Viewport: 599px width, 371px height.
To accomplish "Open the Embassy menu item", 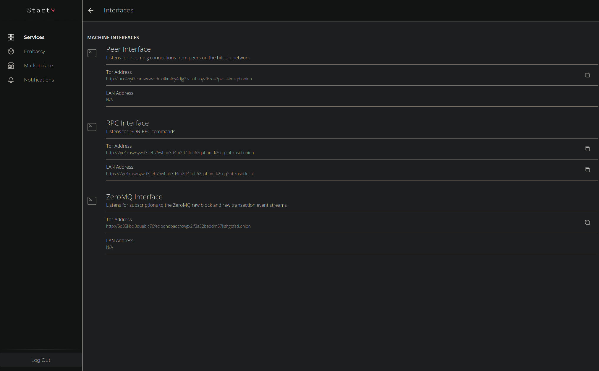I will click(x=35, y=51).
